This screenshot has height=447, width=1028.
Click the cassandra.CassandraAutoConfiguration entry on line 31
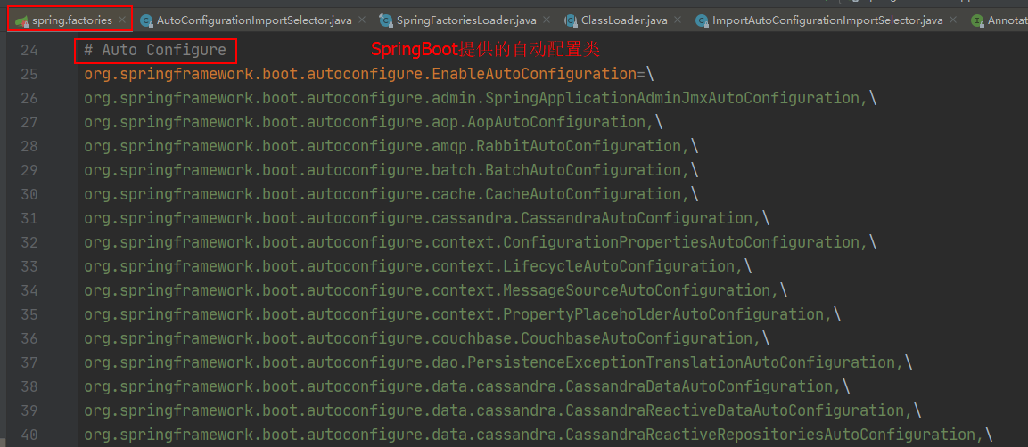point(427,218)
